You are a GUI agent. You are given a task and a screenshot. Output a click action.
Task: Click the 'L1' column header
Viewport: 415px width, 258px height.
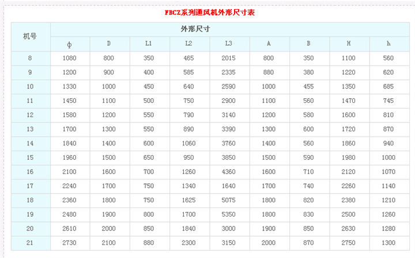coord(150,44)
